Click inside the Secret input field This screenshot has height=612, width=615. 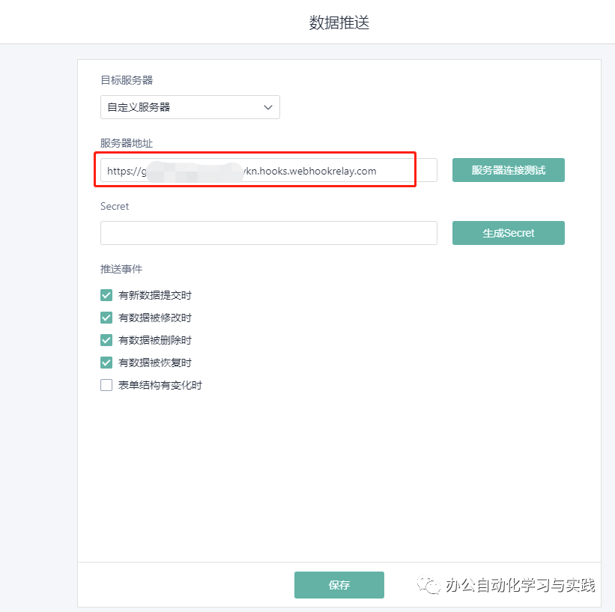point(268,233)
